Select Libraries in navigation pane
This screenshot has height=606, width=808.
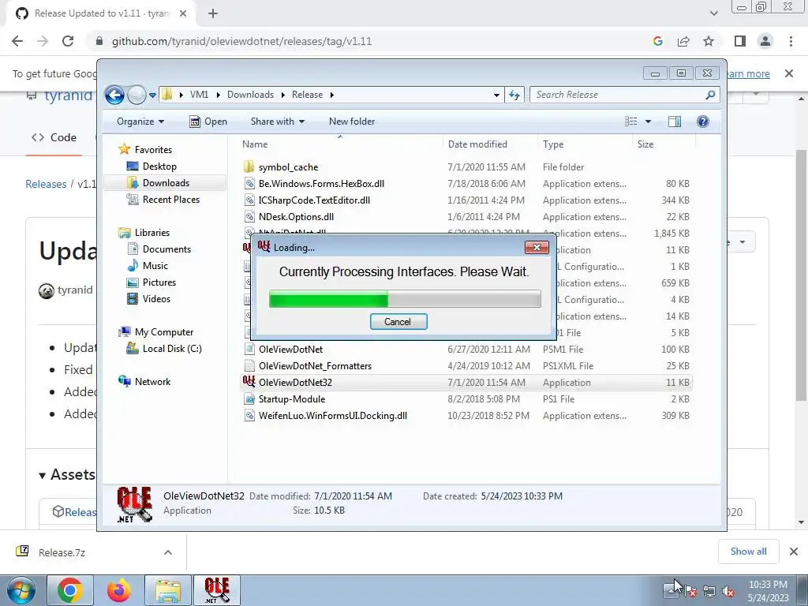pos(152,233)
